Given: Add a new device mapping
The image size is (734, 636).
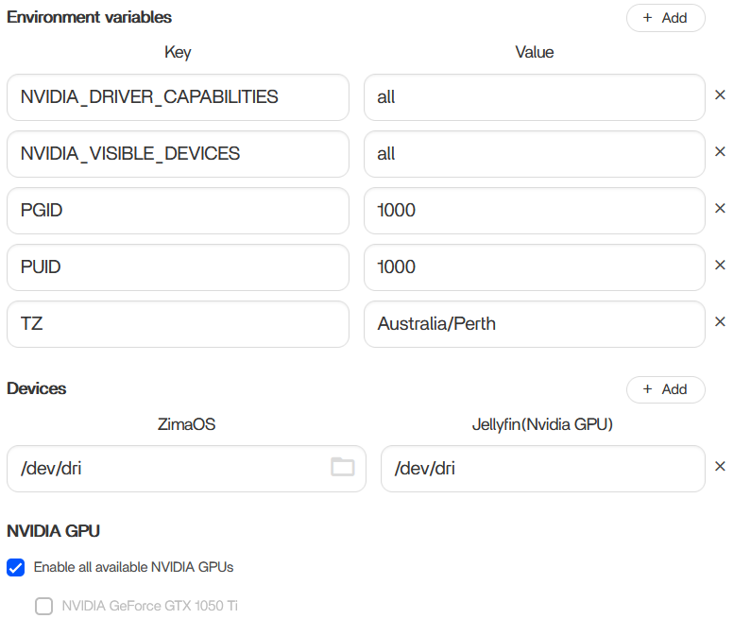Looking at the screenshot, I should [665, 389].
